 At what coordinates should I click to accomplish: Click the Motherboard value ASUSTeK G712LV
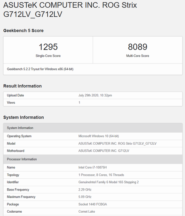pyautogui.click(x=104, y=151)
